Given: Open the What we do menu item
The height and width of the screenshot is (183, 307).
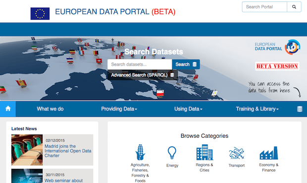Looking at the screenshot, I should [50, 109].
